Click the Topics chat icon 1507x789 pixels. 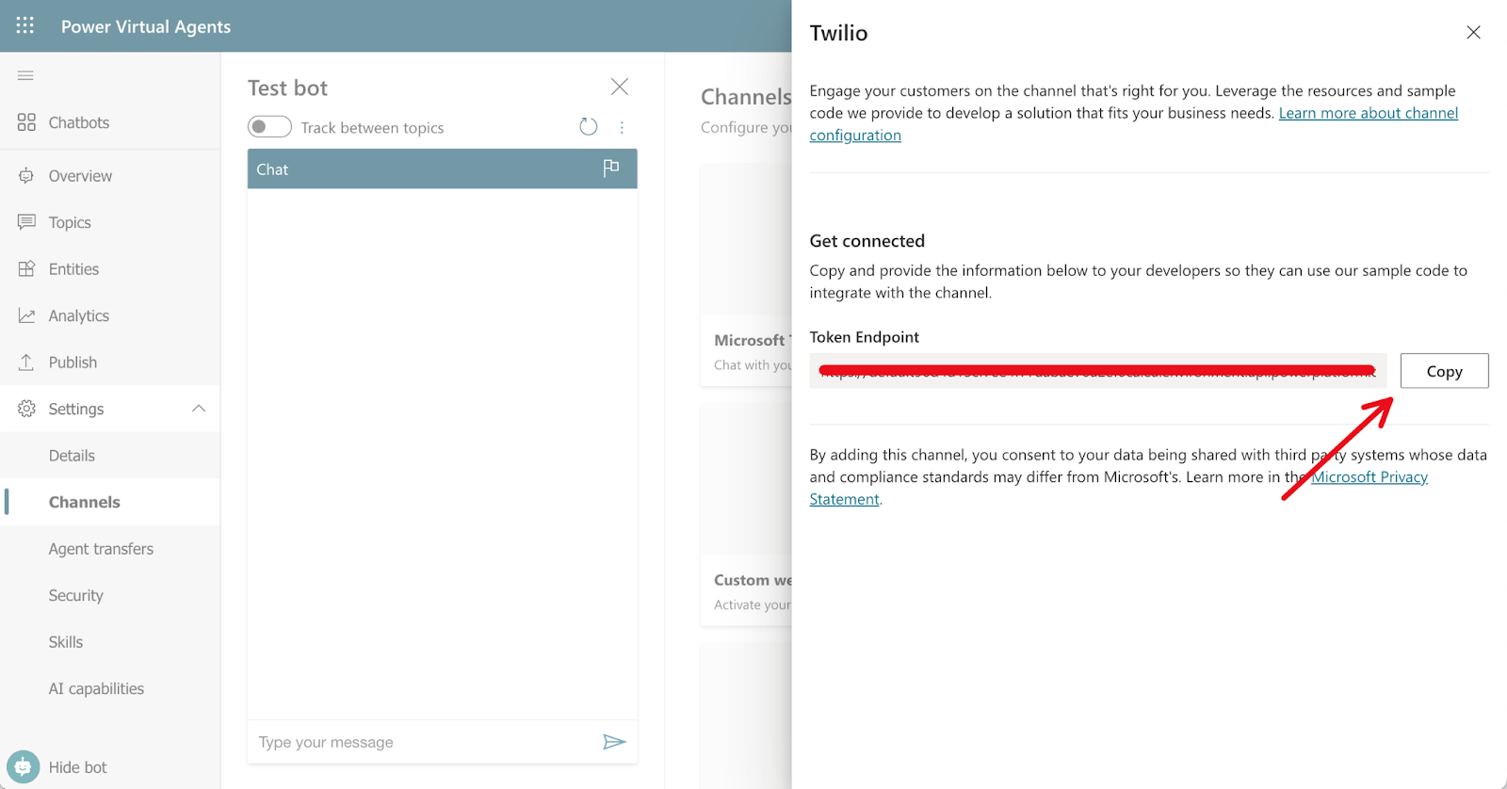coord(26,222)
